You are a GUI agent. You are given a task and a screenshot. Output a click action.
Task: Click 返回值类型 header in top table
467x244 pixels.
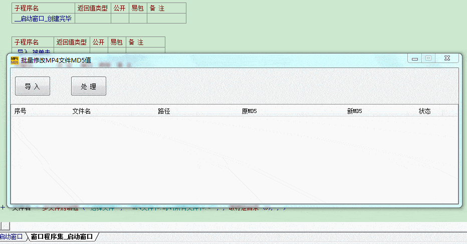click(93, 8)
